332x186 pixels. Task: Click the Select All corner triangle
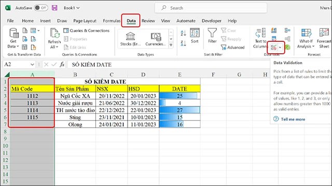tap(7, 74)
